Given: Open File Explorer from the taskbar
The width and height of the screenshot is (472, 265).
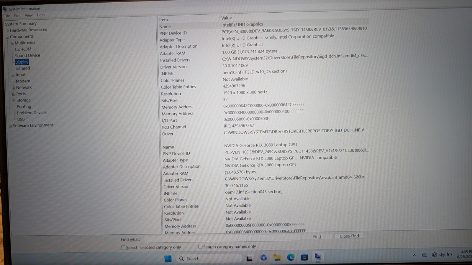Looking at the screenshot, I should coord(277,258).
